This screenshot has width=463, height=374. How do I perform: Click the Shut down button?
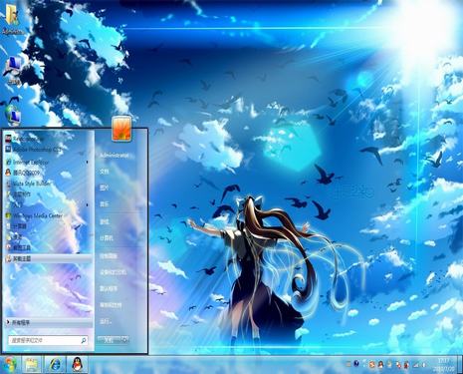point(110,340)
